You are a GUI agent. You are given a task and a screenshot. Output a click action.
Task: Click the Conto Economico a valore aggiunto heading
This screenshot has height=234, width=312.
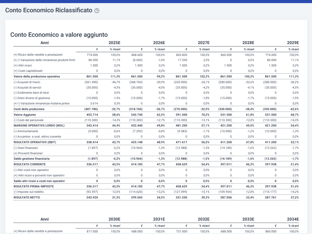tap(59, 35)
